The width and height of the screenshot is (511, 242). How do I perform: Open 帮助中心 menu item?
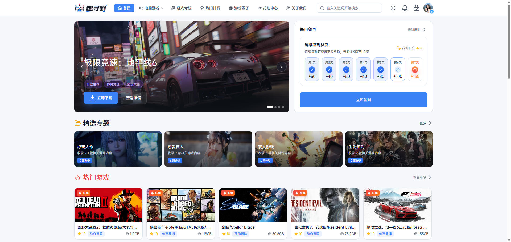click(268, 8)
